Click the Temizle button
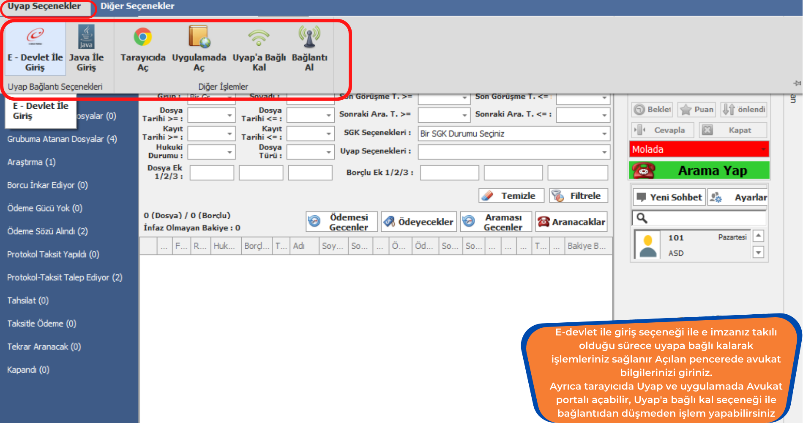This screenshot has height=423, width=803. tap(511, 196)
